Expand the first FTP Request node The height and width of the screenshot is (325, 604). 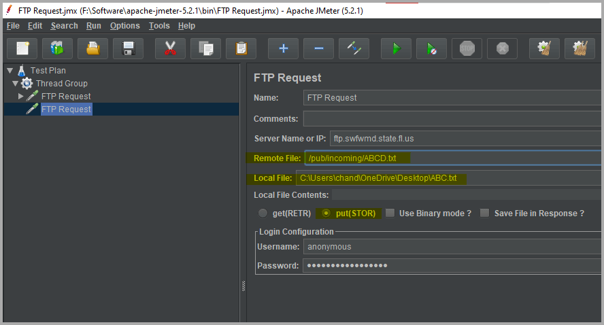click(x=21, y=96)
